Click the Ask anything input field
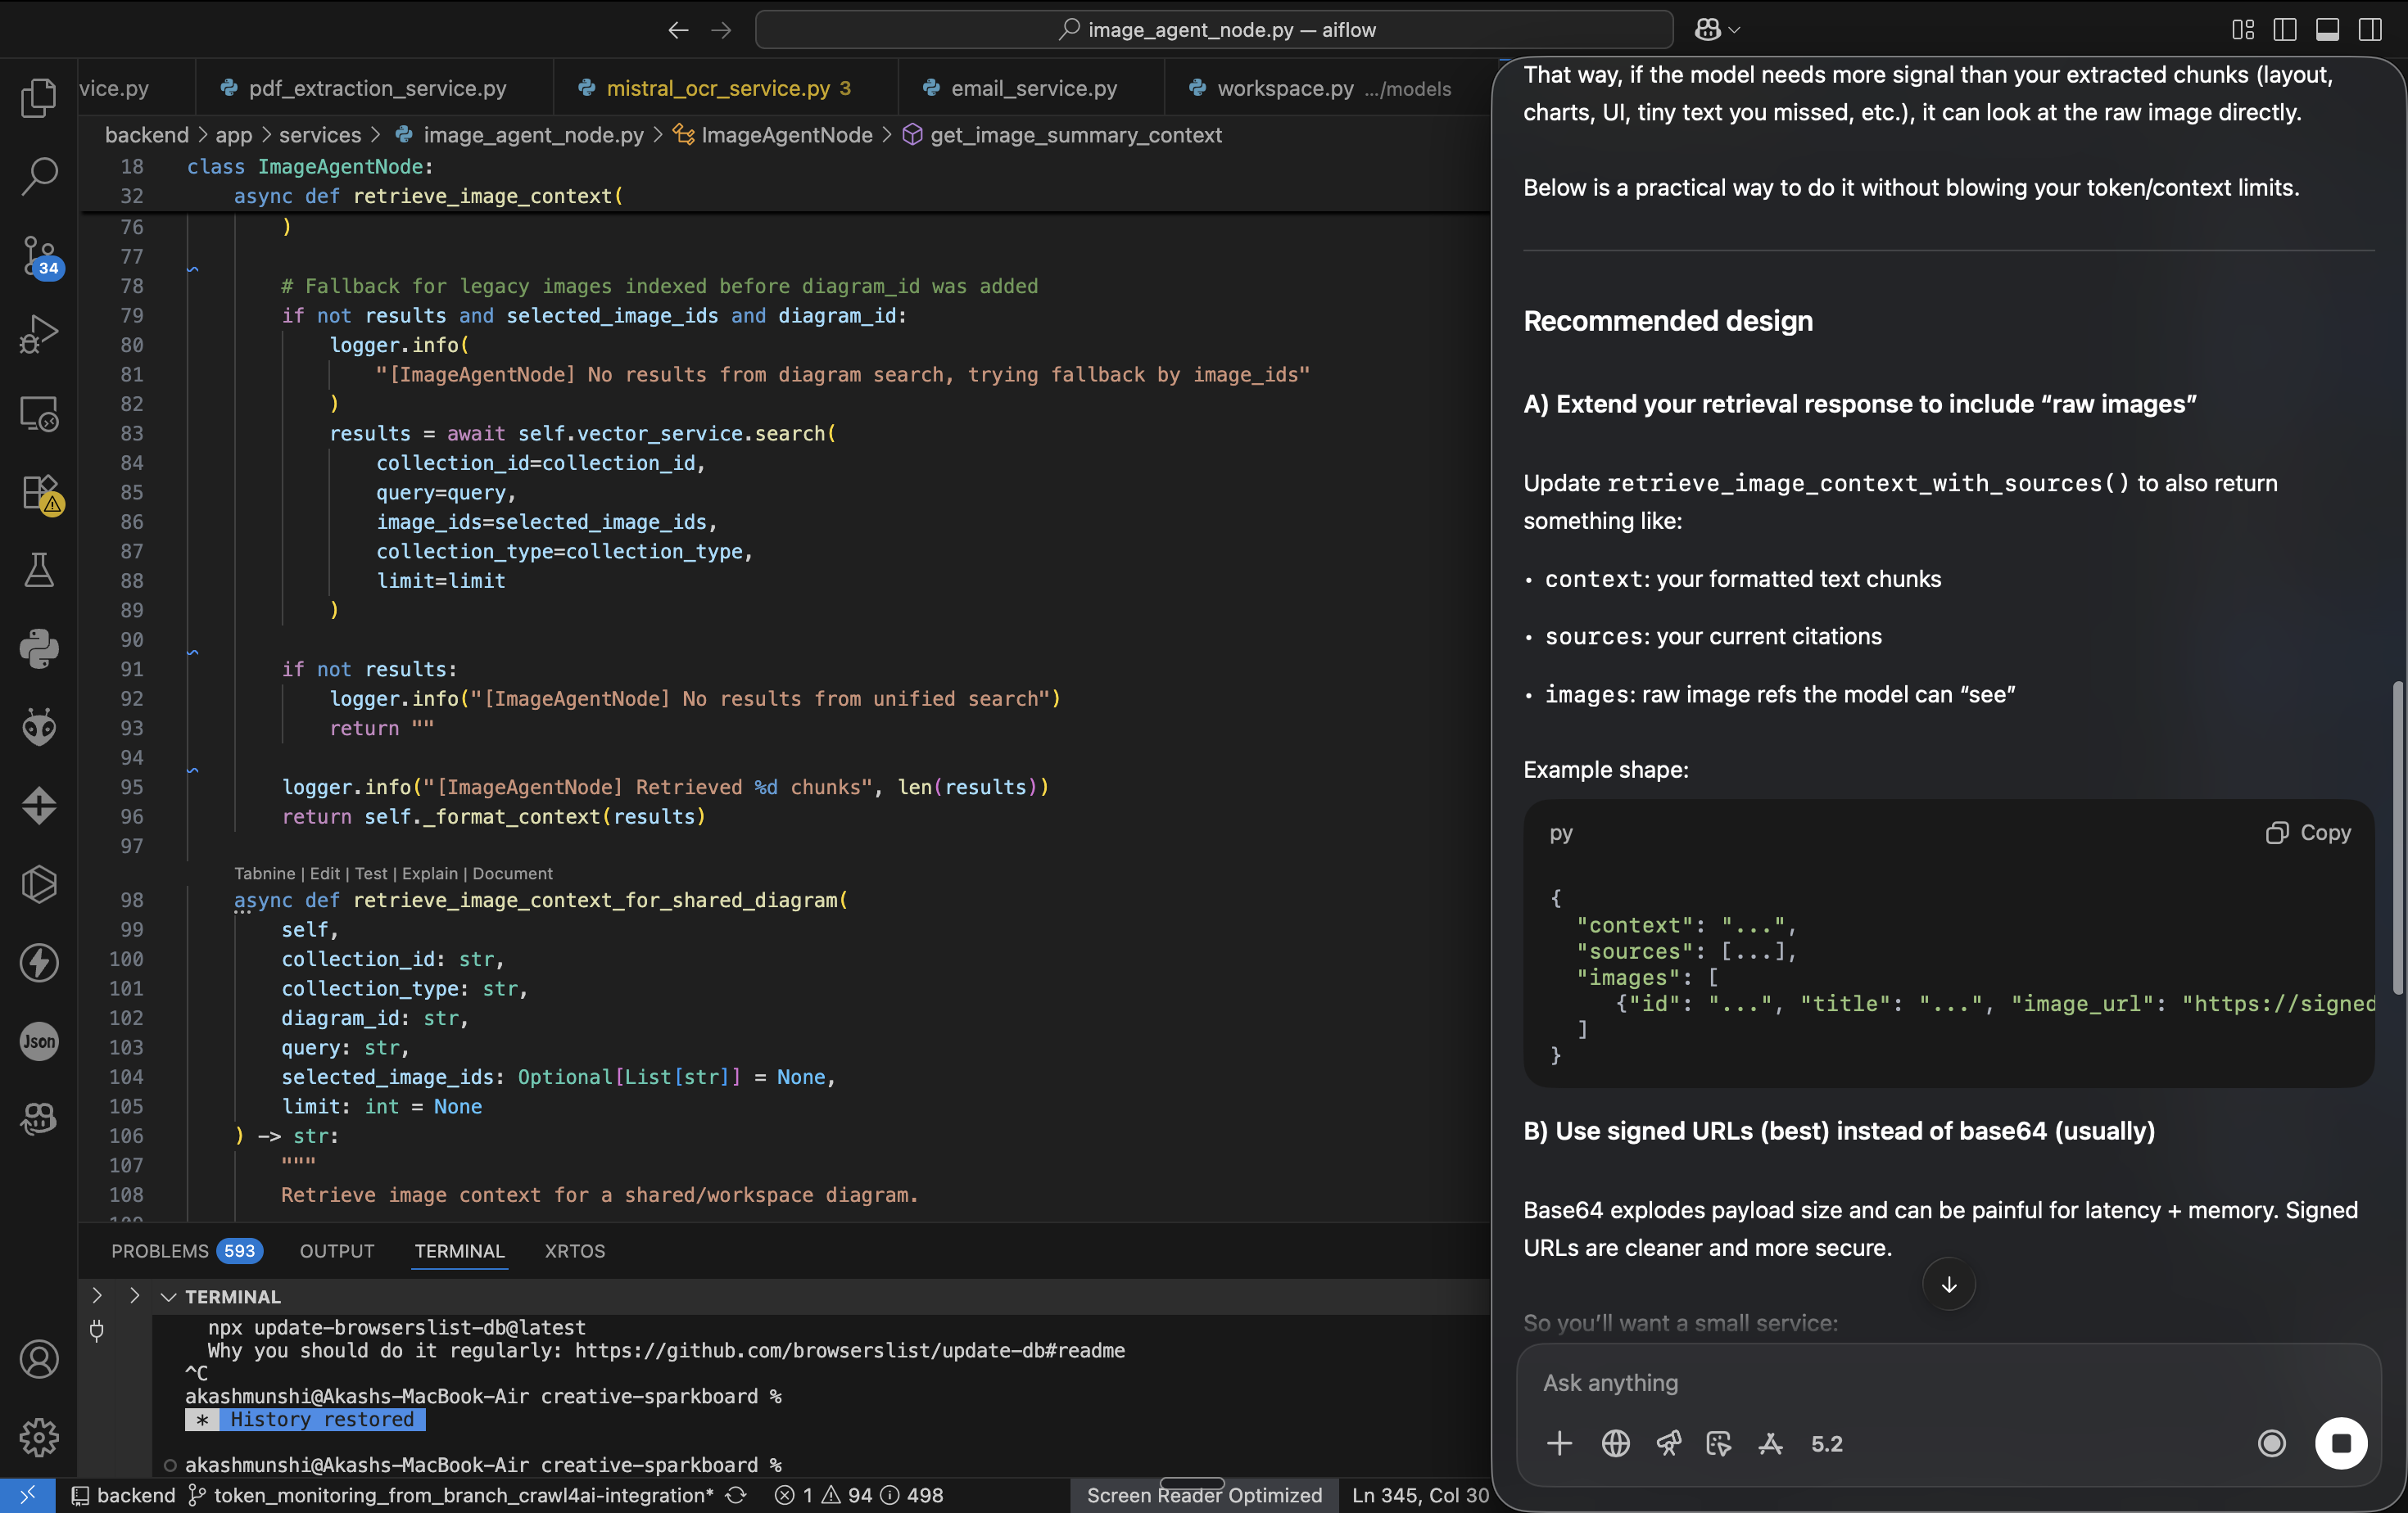Screen dimensions: 2408x1513 (x=1900, y=1382)
